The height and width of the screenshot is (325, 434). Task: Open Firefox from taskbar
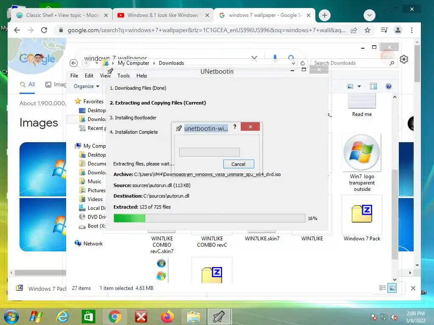pyautogui.click(x=167, y=317)
